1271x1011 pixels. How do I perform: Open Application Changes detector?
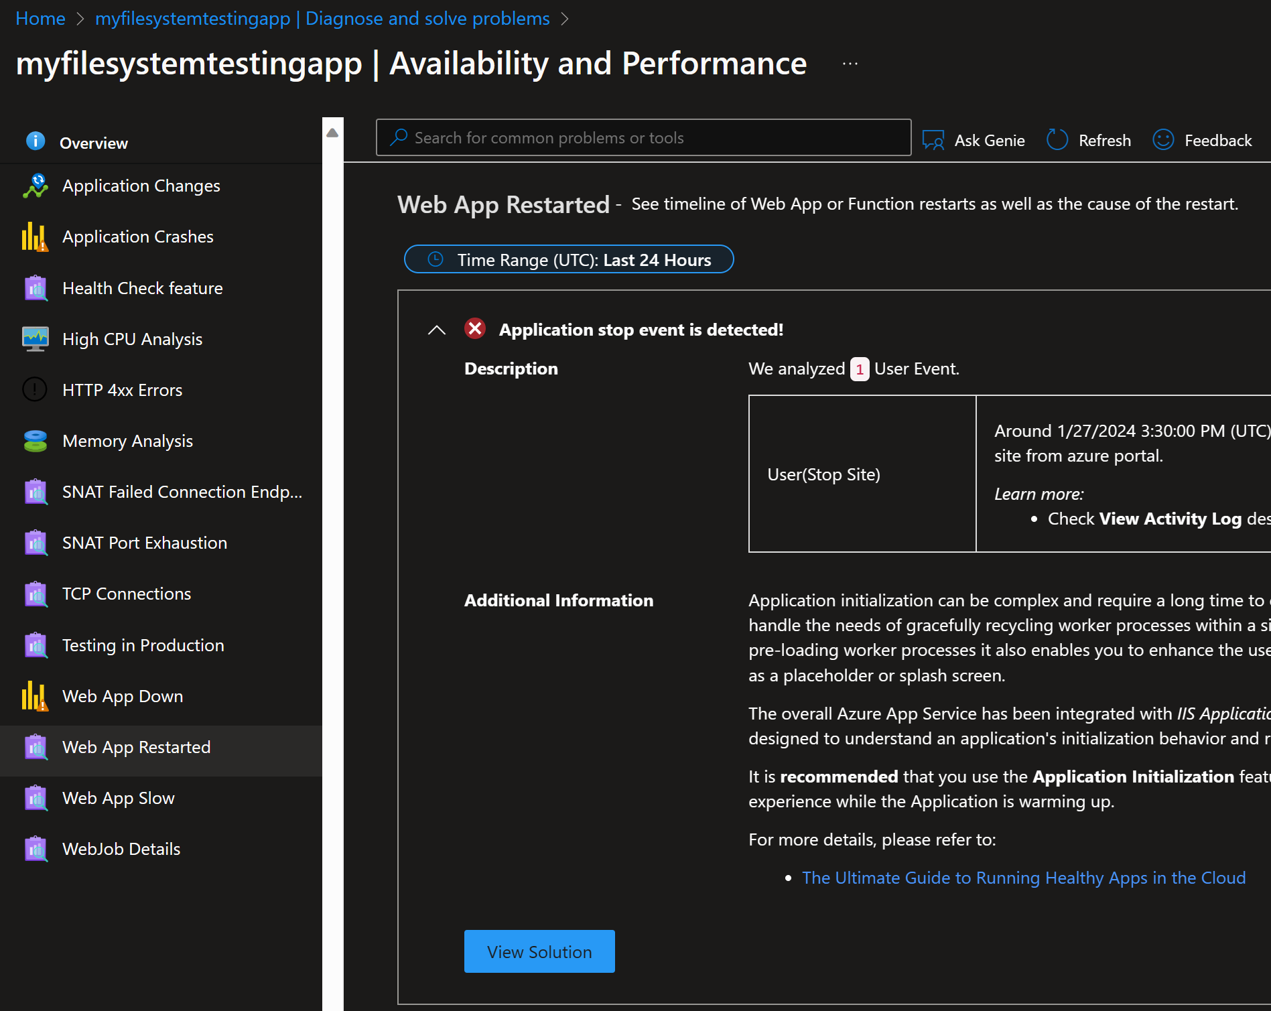(161, 186)
